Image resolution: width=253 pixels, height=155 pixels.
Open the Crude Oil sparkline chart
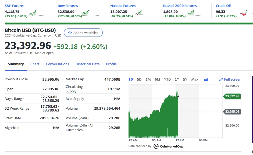click(247, 13)
